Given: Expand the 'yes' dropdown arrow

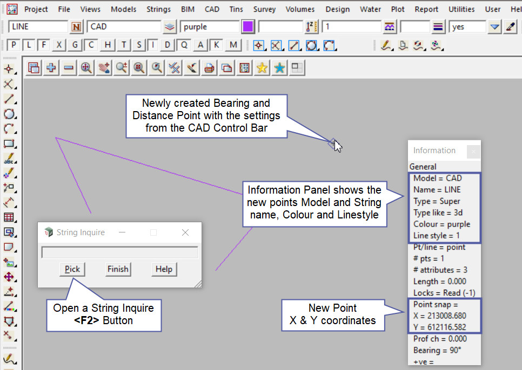Looking at the screenshot, I should 494,26.
